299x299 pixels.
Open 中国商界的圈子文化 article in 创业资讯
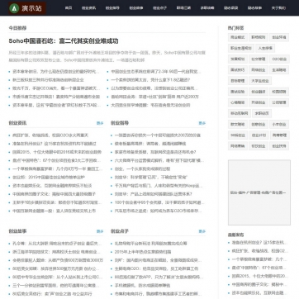tap(54, 194)
